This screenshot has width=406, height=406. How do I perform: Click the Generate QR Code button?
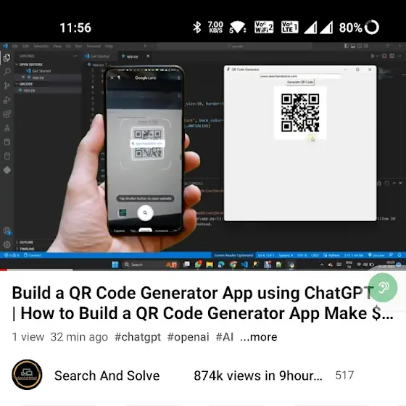click(x=300, y=82)
